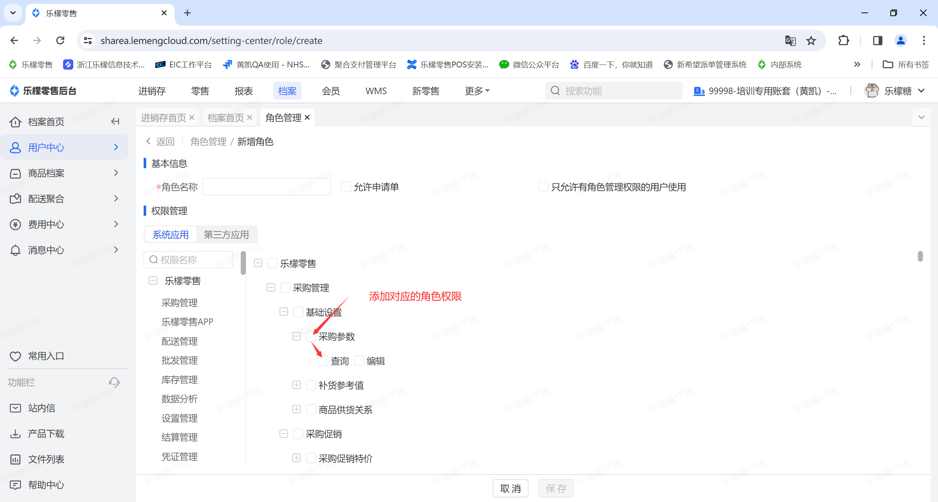Check the 查询 permission checkbox
This screenshot has width=938, height=502.
pos(323,361)
